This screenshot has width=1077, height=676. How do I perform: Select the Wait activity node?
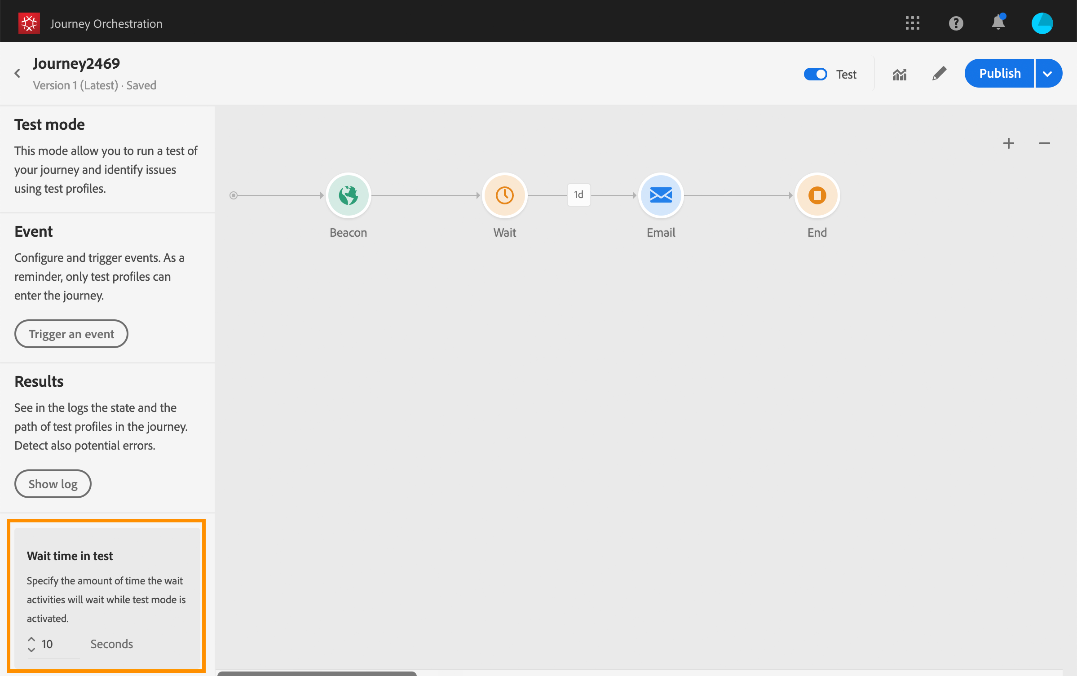[x=504, y=195]
